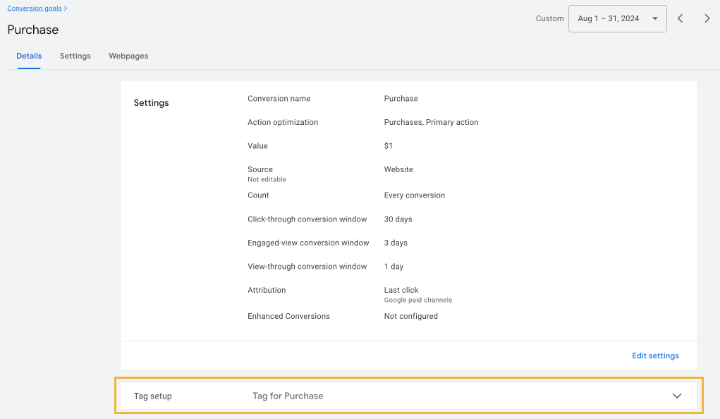Click the Click-through conversion window label
The width and height of the screenshot is (720, 419).
[x=307, y=219]
